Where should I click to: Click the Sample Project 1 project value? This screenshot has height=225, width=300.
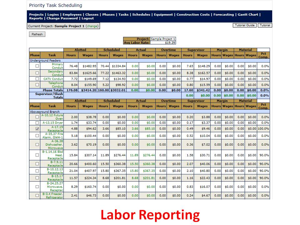coord(163,39)
